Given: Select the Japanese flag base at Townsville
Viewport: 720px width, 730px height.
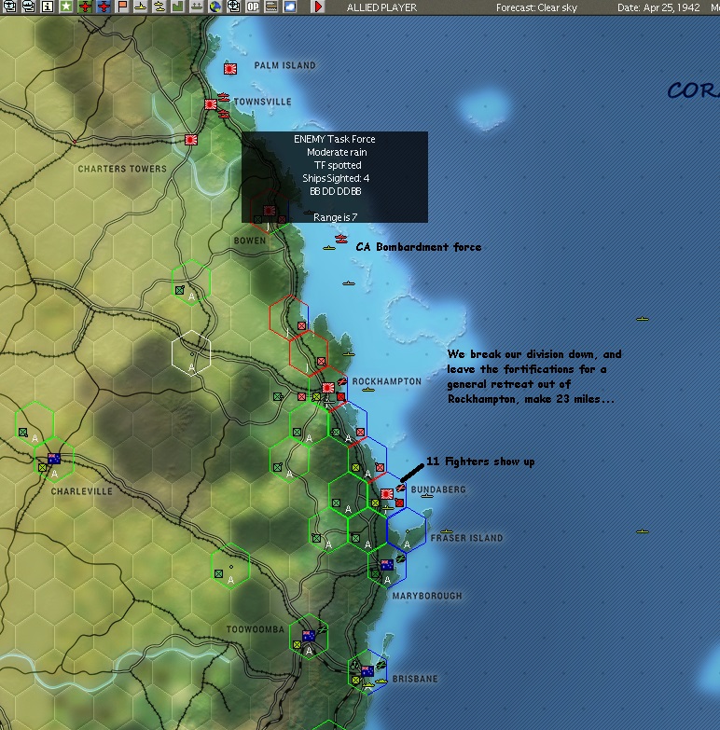Looking at the screenshot, I should click(211, 104).
